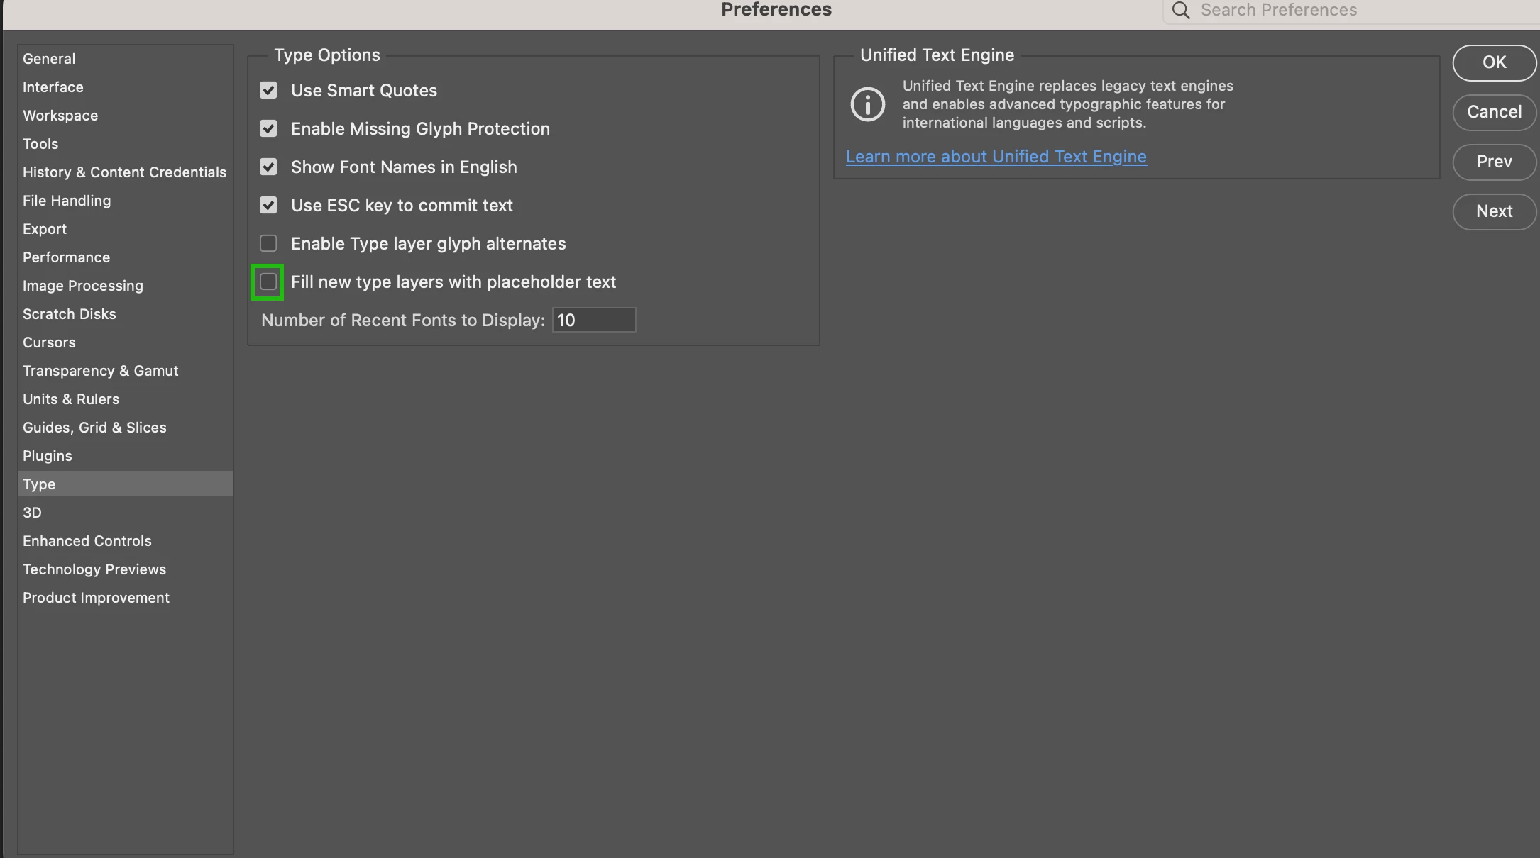
Task: Click the search magnifier icon
Action: point(1180,10)
